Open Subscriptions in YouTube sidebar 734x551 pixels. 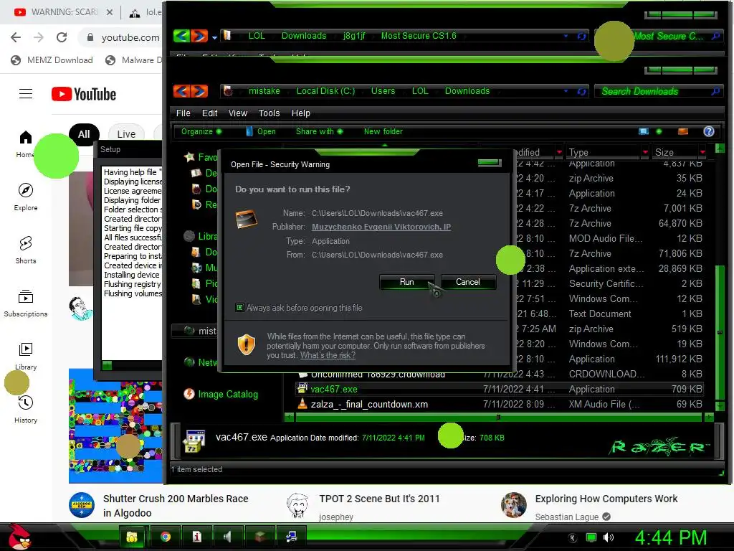(25, 303)
